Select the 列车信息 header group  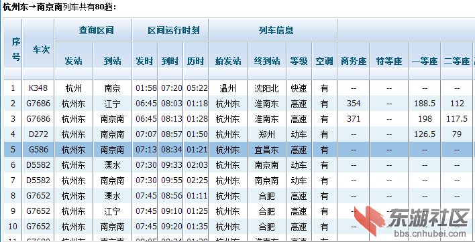click(x=273, y=30)
